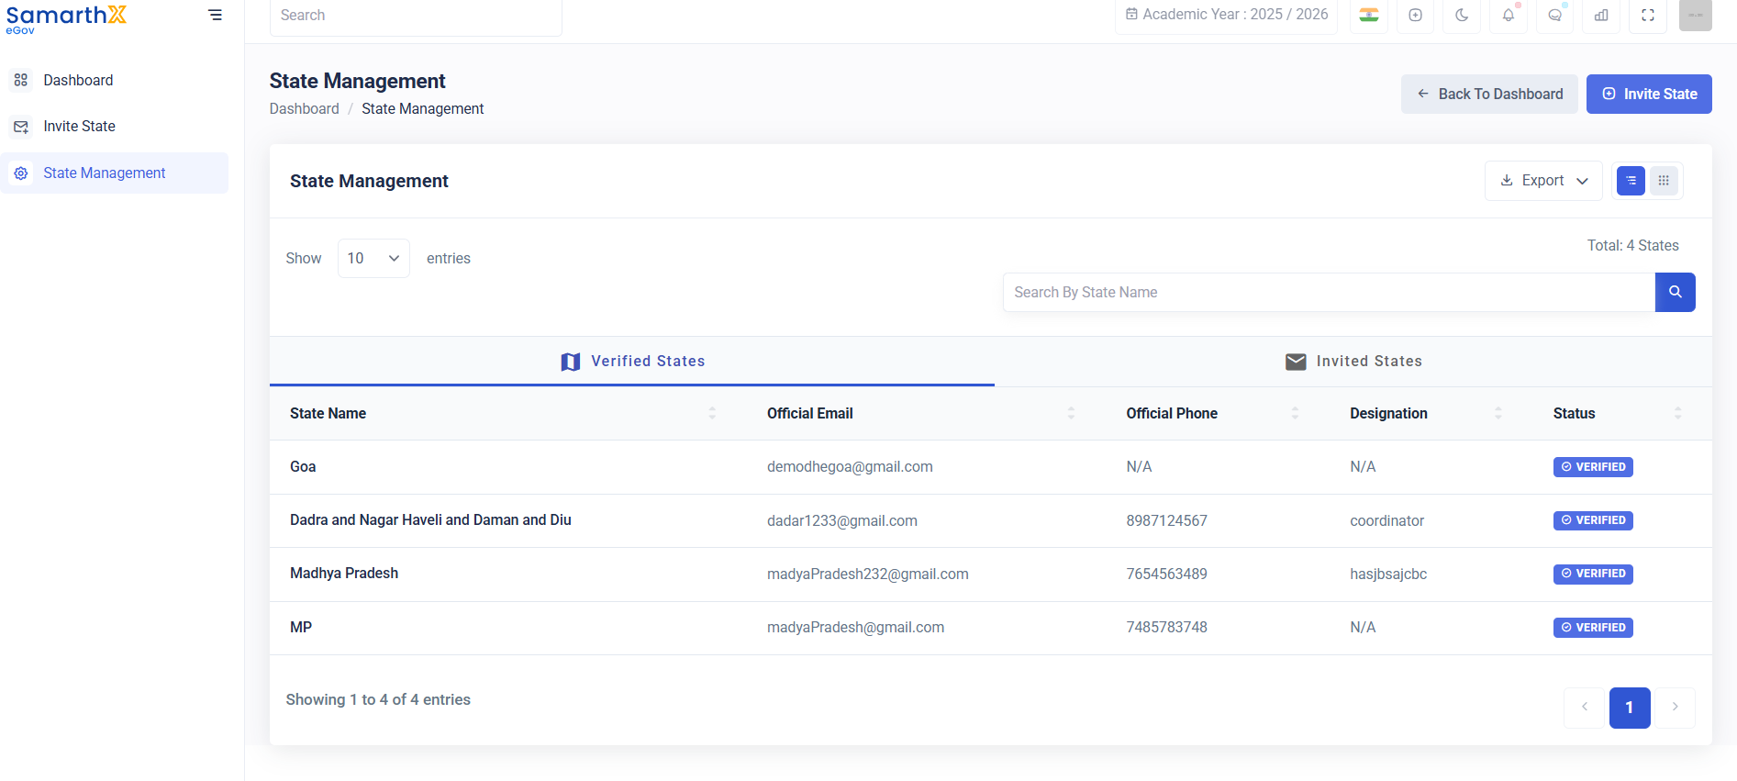Click the blue search magnifier button
1737x781 pixels.
click(1676, 292)
